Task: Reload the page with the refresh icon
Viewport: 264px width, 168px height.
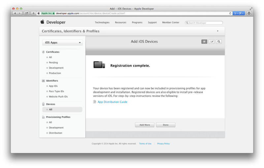Action: coord(230,13)
